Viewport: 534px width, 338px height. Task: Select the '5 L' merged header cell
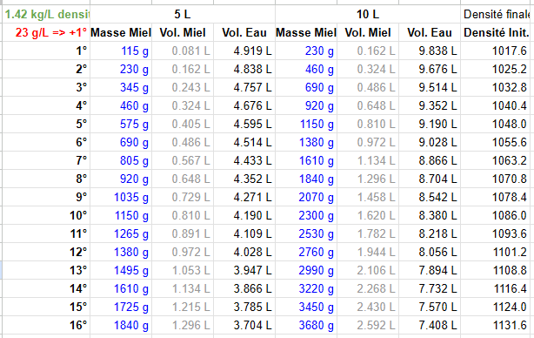pos(183,14)
